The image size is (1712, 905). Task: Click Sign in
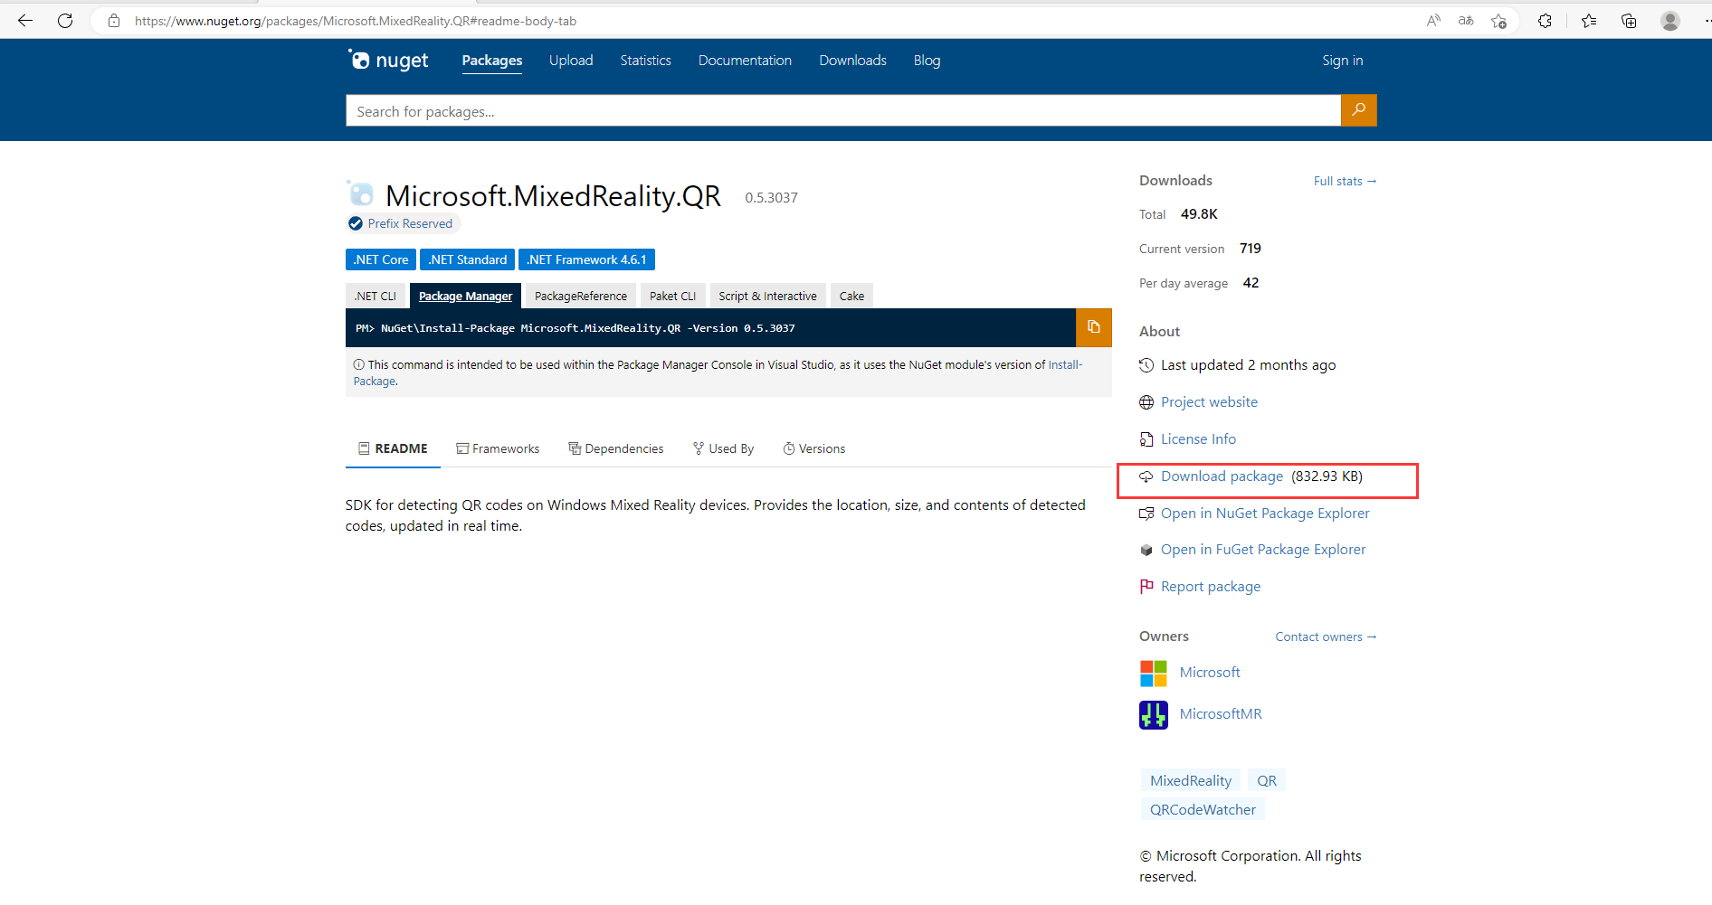point(1342,61)
